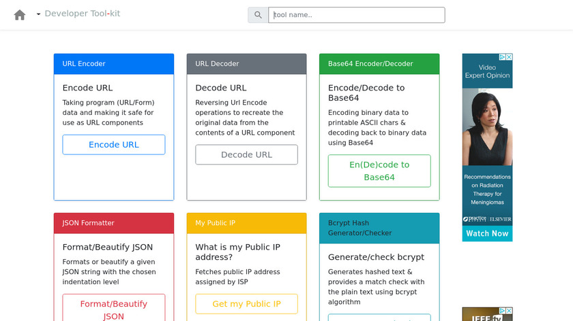
Task: Close the Video Expert Opinion ad
Action: click(509, 57)
